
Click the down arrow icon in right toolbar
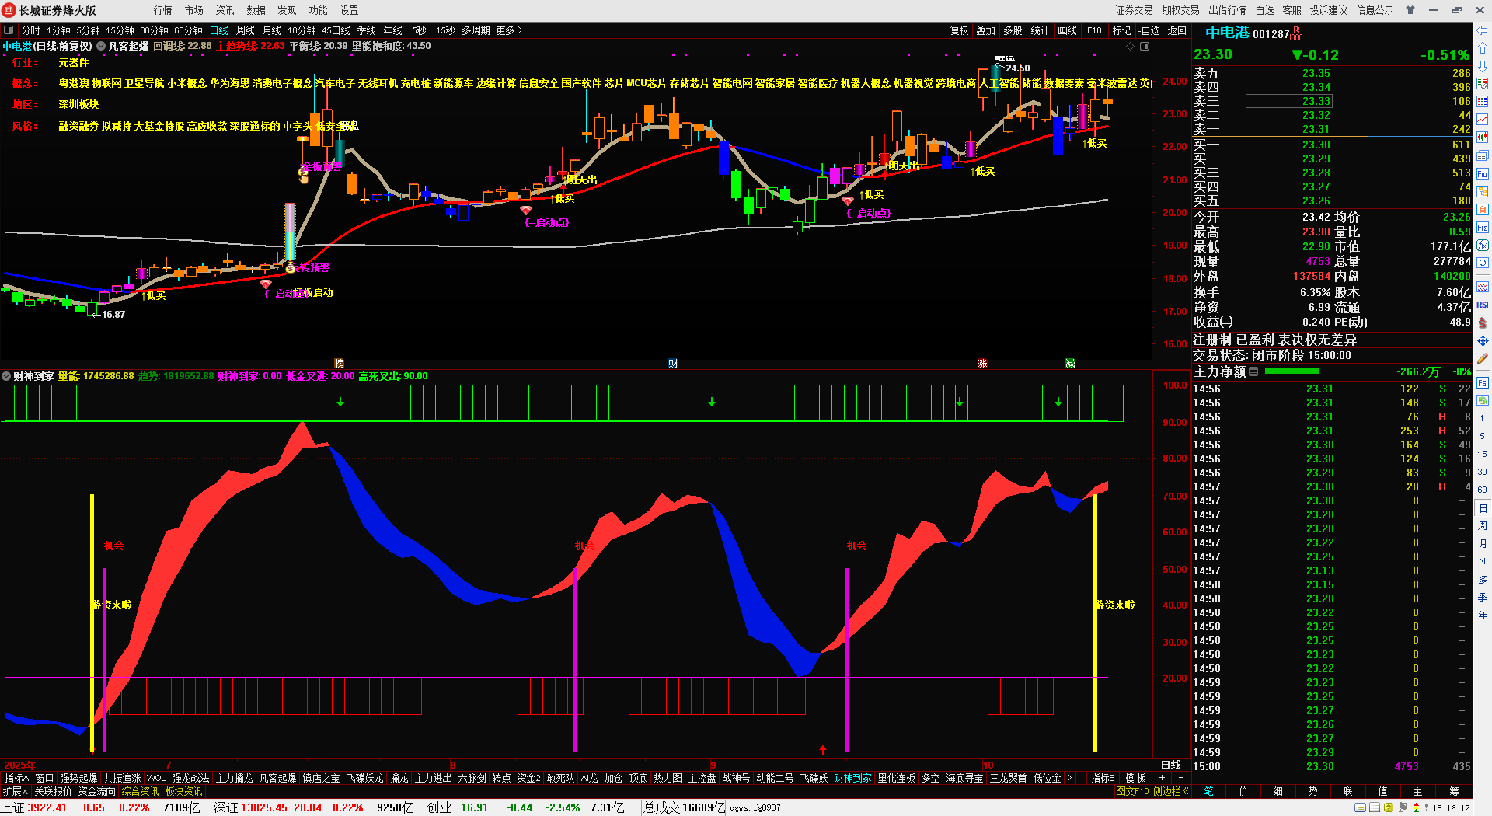(x=1483, y=66)
